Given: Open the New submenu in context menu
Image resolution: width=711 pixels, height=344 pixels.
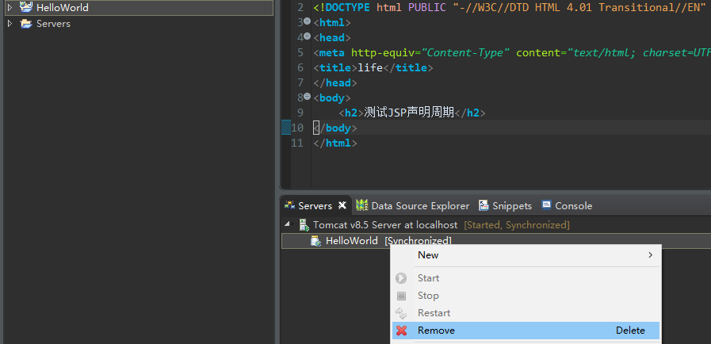Looking at the screenshot, I should point(526,255).
